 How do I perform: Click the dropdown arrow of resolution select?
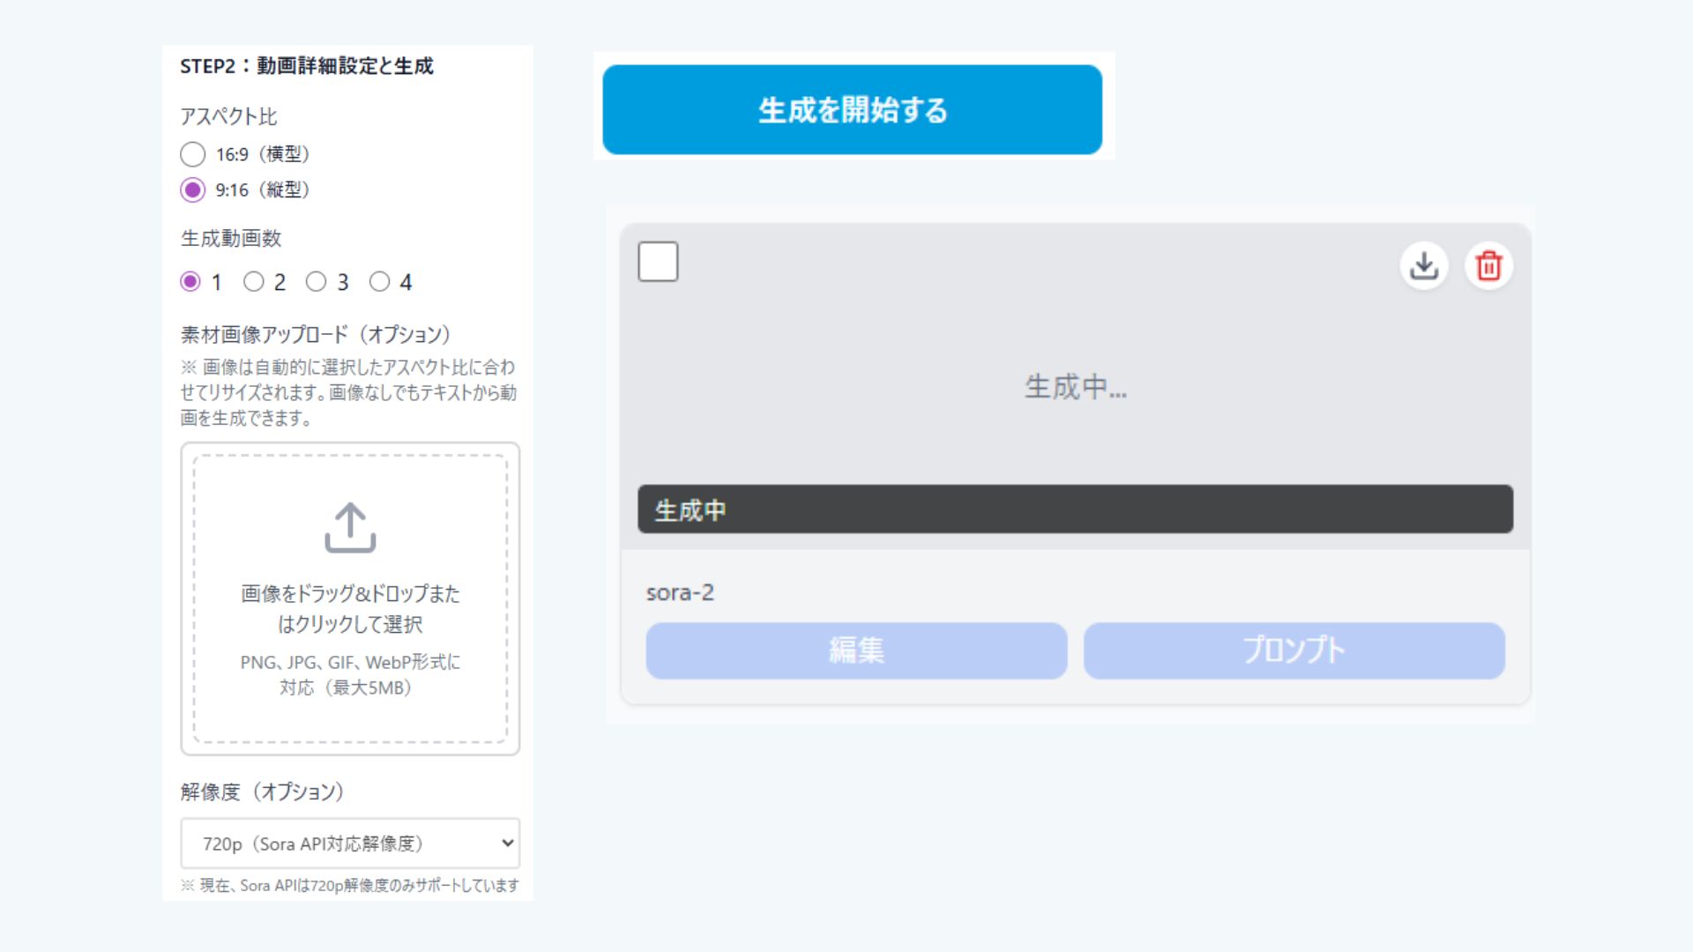pos(507,844)
